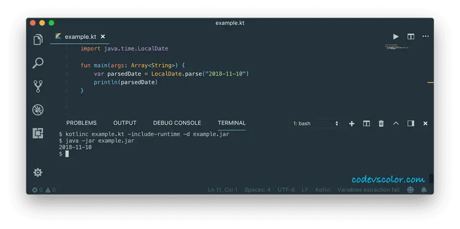Select the example.kt tab
The height and width of the screenshot is (229, 460).
click(80, 37)
